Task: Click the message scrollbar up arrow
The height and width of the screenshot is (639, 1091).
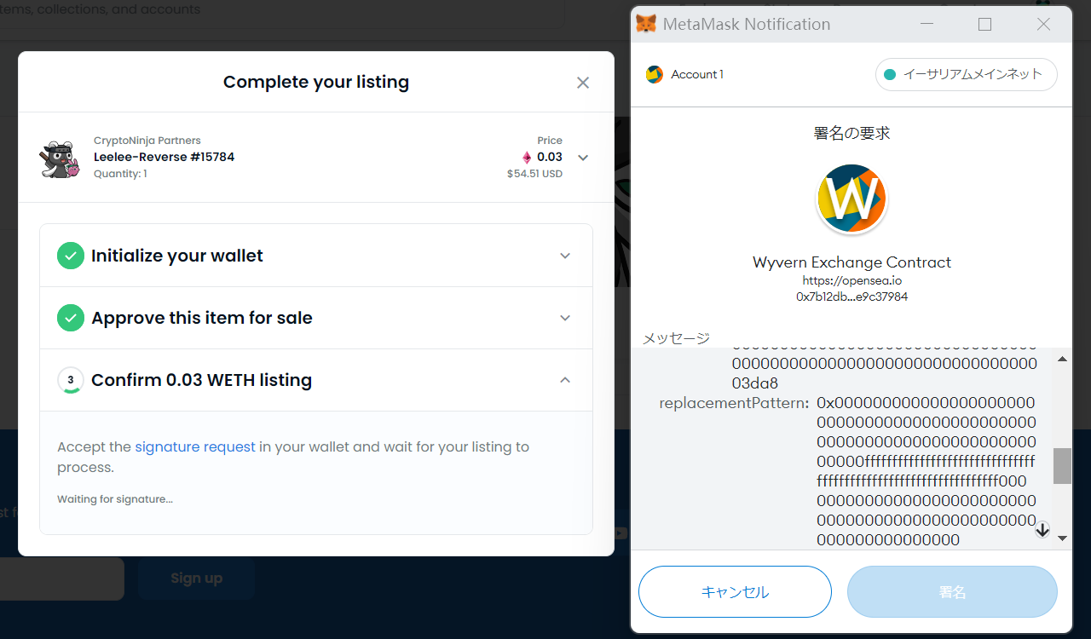Action: tap(1062, 360)
